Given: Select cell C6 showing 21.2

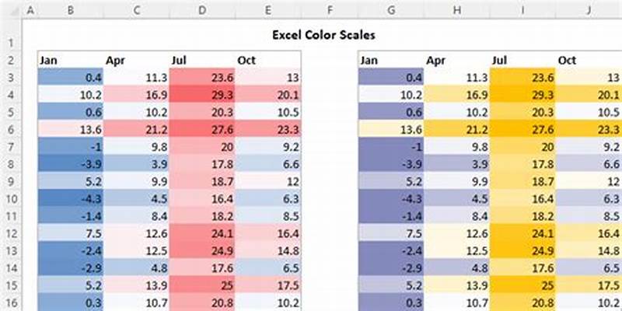Looking at the screenshot, I should click(137, 129).
